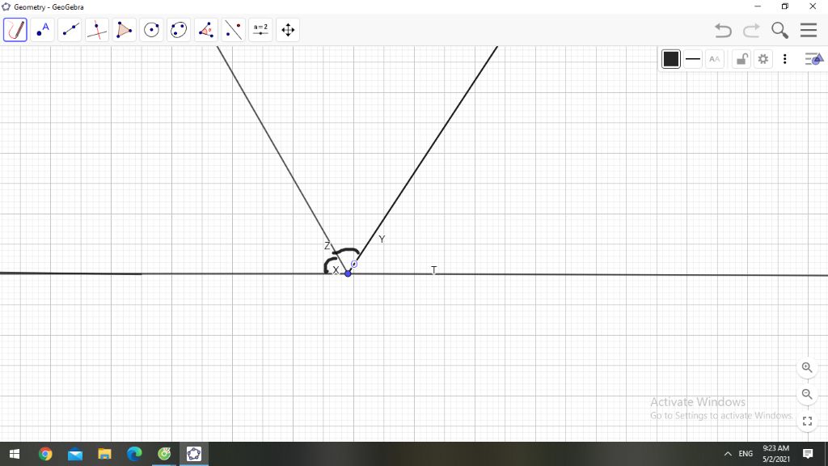Zoom in on the graphics view
Image resolution: width=828 pixels, height=466 pixels.
807,368
